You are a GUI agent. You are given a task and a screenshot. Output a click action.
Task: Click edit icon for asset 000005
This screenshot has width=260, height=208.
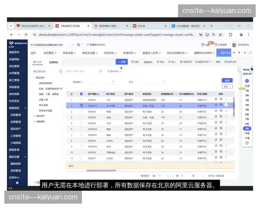click(x=216, y=140)
